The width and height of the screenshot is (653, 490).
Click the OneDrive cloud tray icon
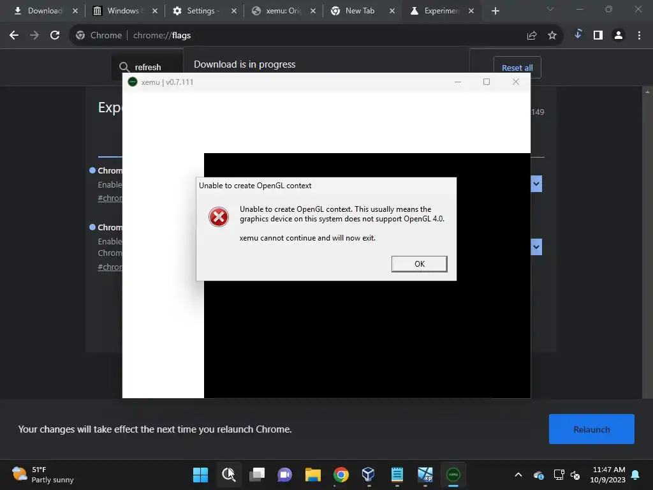tap(538, 475)
